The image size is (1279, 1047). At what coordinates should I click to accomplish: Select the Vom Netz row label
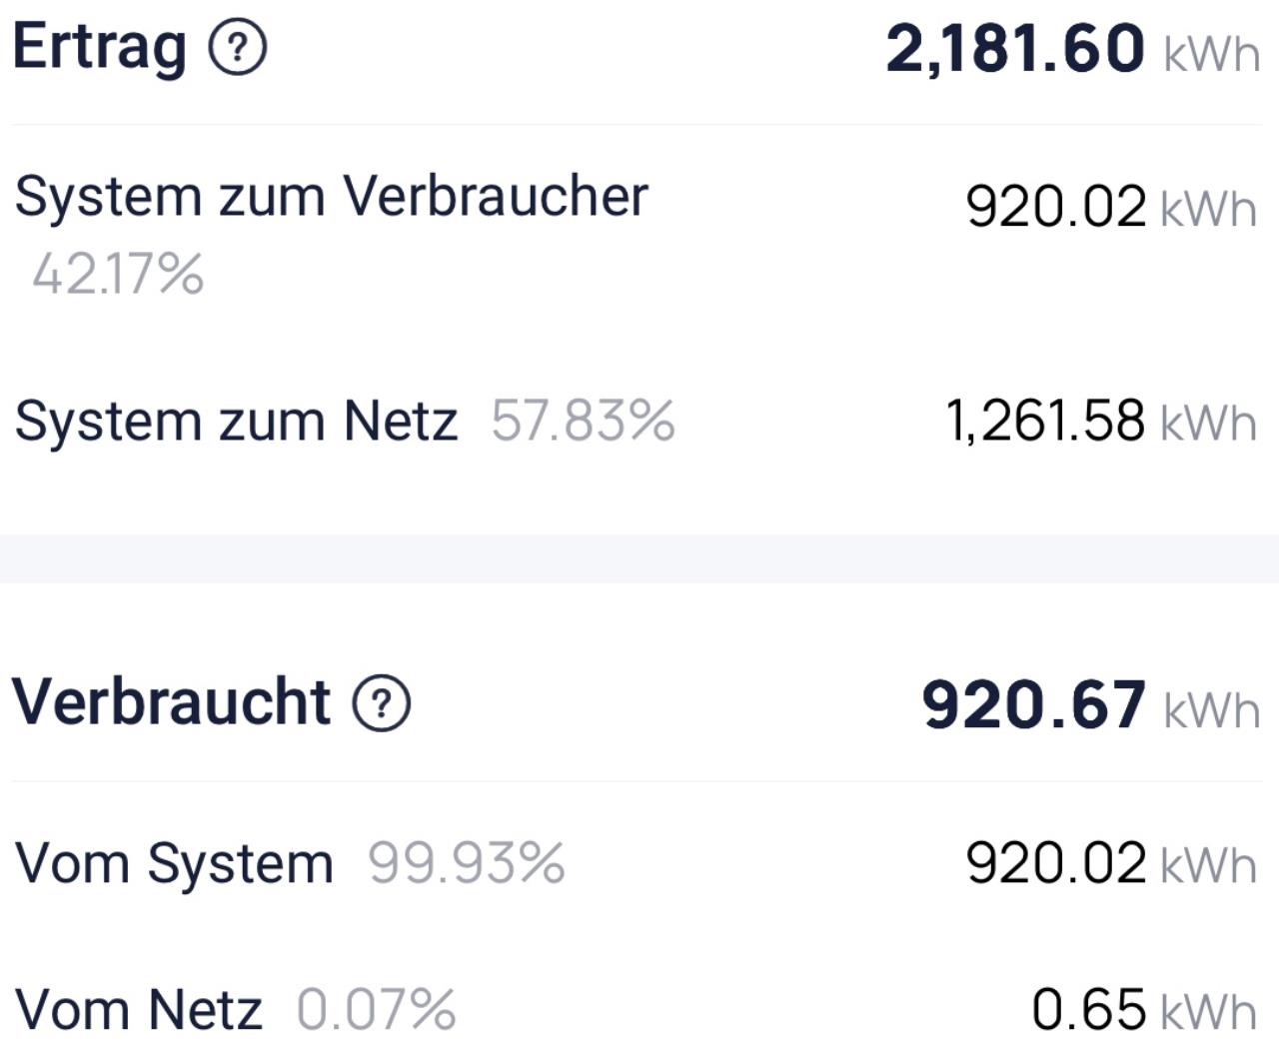coord(139,1009)
